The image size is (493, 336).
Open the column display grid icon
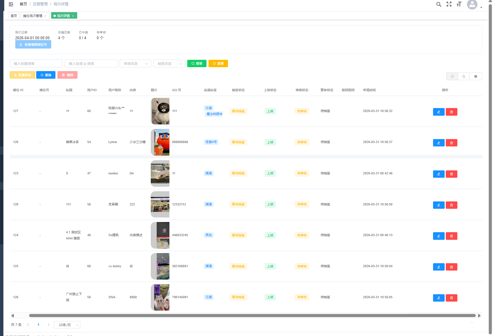(x=476, y=76)
